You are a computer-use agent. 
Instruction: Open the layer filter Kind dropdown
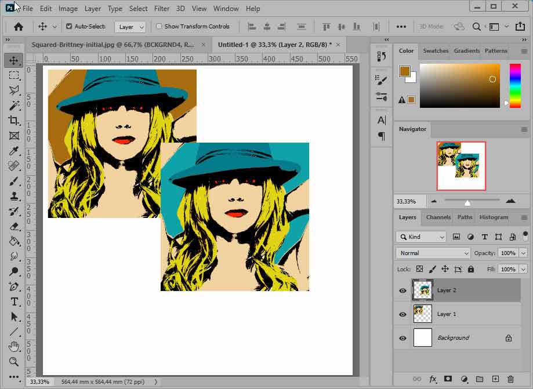click(x=421, y=237)
